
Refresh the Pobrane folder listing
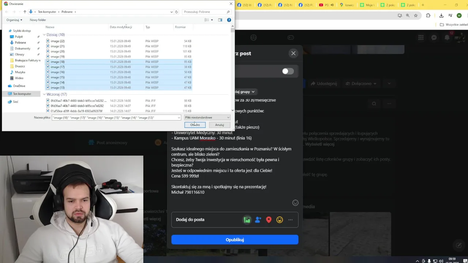[177, 12]
